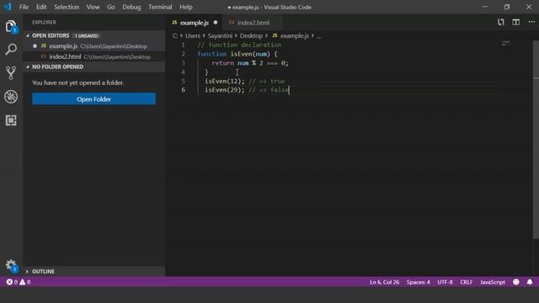Open the Go menu
The height and width of the screenshot is (303, 539).
click(x=110, y=7)
